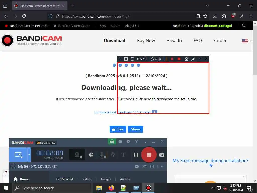Toggle the microphone icon in Bandicam
This screenshot has width=257, height=193.
point(102,155)
